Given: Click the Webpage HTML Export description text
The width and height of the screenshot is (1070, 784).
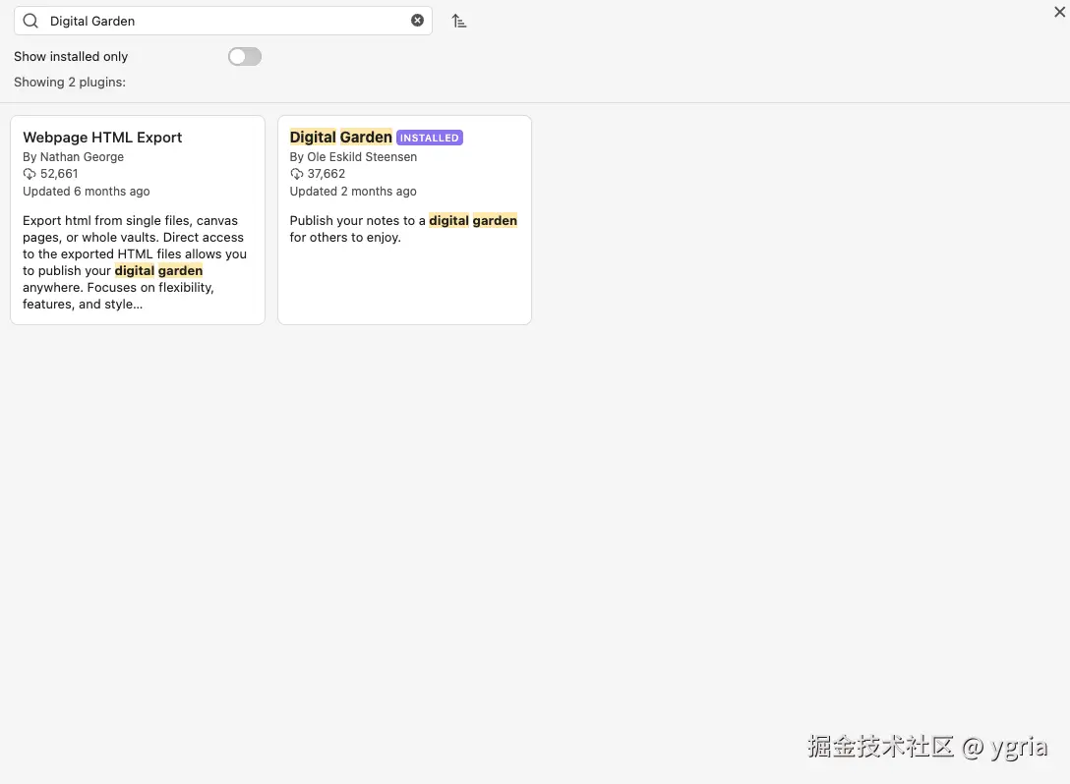Looking at the screenshot, I should pyautogui.click(x=135, y=262).
